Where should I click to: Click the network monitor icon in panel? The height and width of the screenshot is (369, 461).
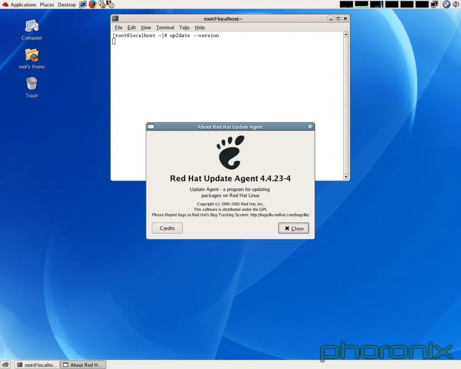click(434, 5)
